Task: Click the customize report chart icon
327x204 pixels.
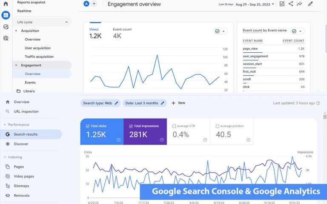Action: [x=282, y=4]
